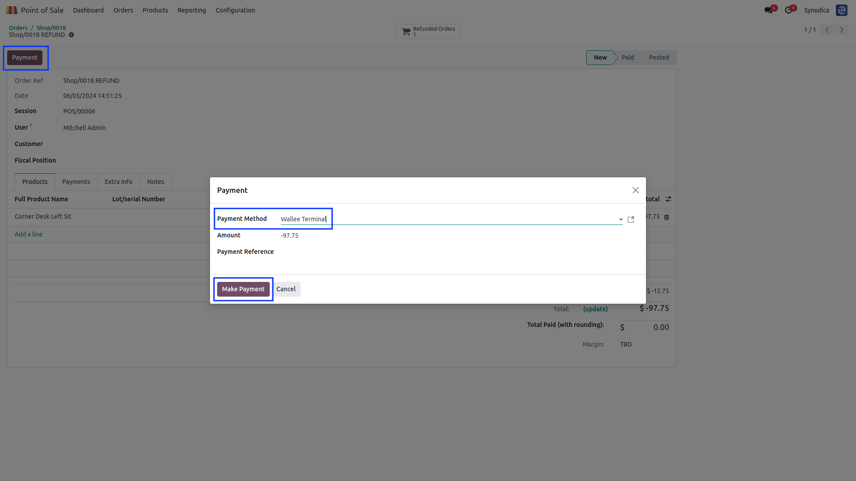Switch to the Notes tab
The width and height of the screenshot is (856, 481).
(156, 182)
